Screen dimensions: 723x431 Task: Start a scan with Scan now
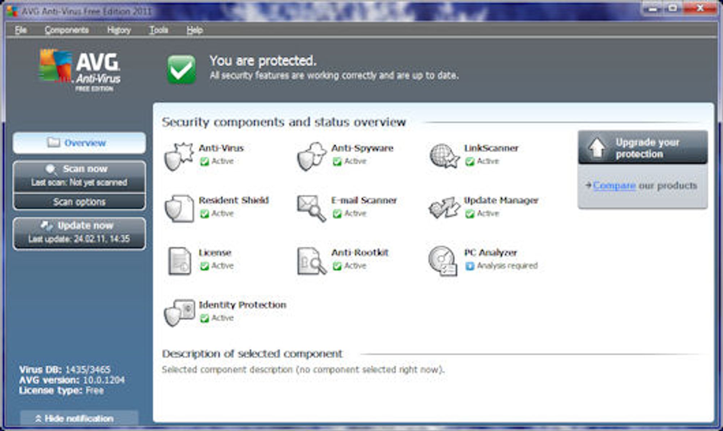79,176
